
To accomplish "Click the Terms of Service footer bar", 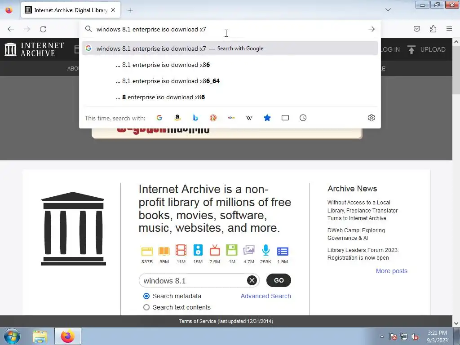I will pyautogui.click(x=226, y=321).
